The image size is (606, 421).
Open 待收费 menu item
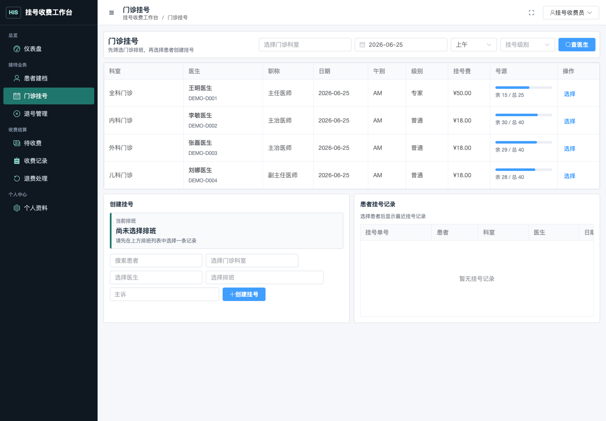(49, 143)
